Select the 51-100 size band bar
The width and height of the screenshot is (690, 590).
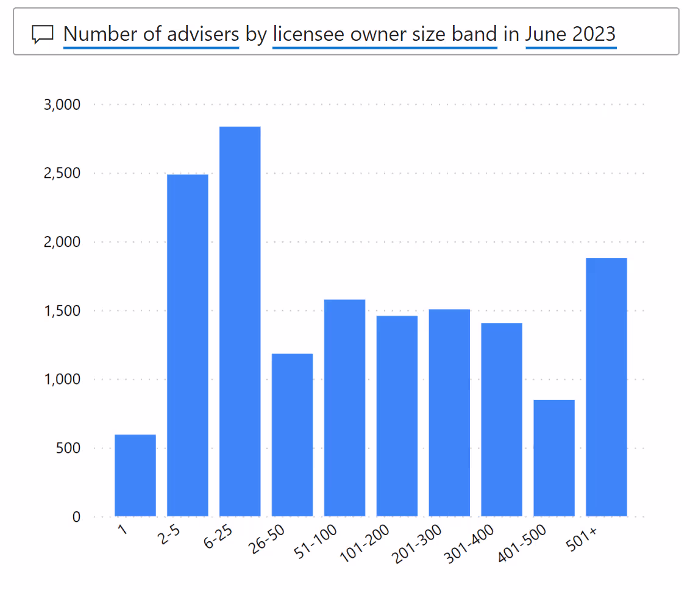pyautogui.click(x=344, y=408)
